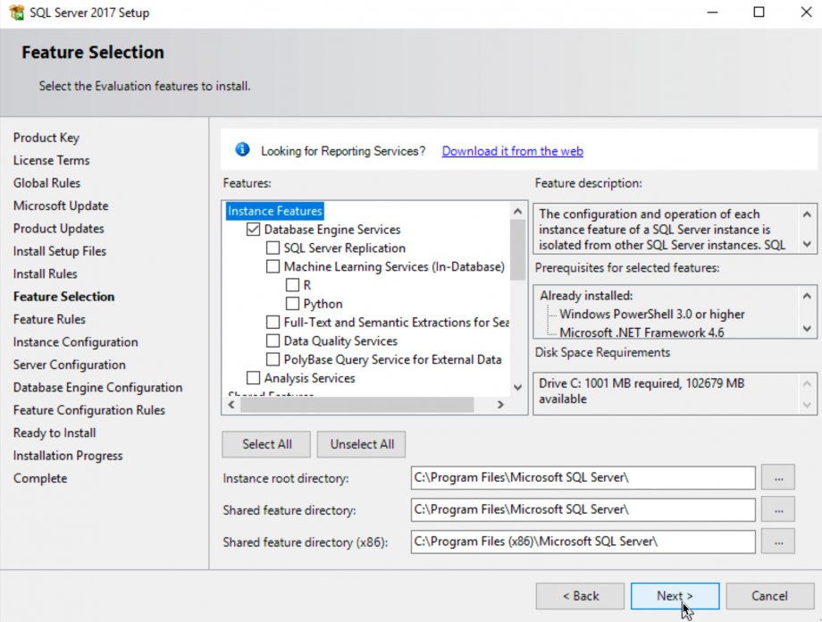Click right arrow of horizontal Features scrollbar
Screen dimensions: 822x622
tap(500, 404)
